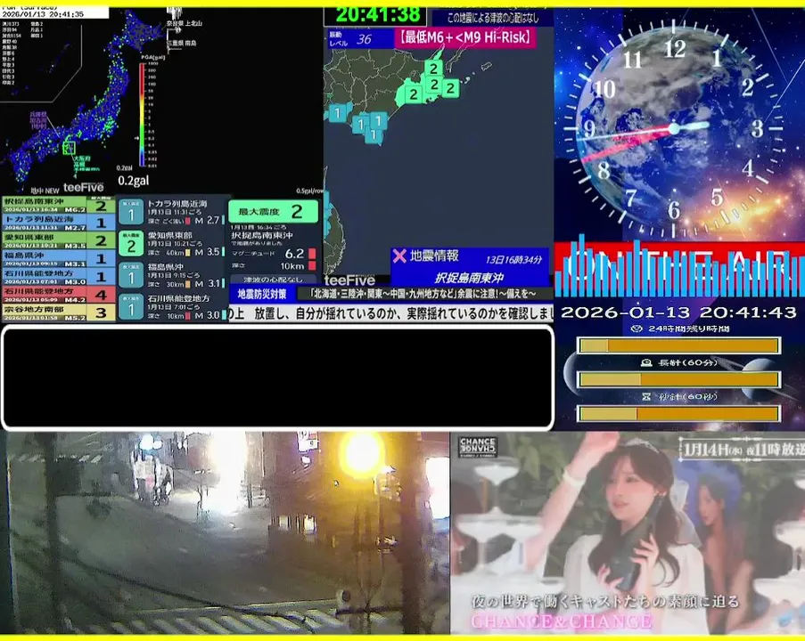Click the red indicator beside depth 10km
The height and width of the screenshot is (641, 805).
pyautogui.click(x=312, y=265)
